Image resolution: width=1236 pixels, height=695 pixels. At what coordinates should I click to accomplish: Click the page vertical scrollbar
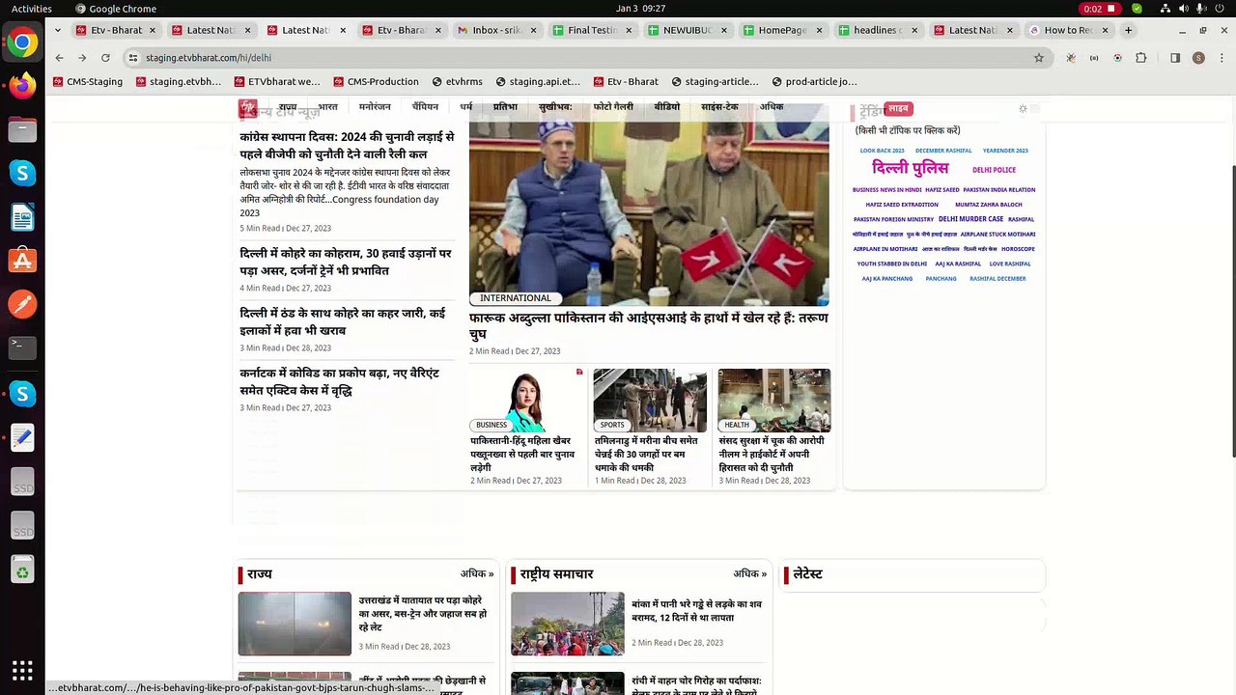pos(1232,311)
